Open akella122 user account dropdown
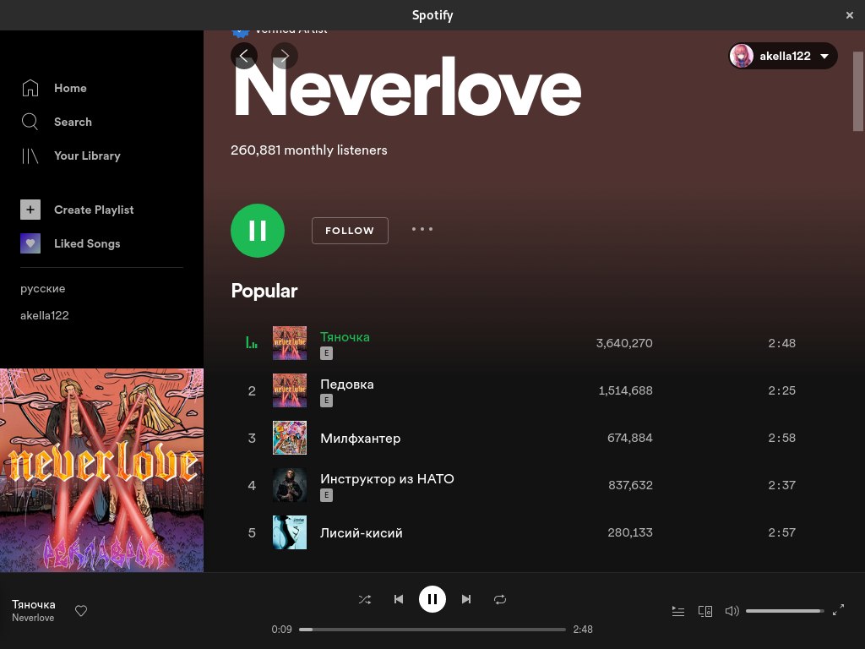The width and height of the screenshot is (865, 649). tap(783, 56)
